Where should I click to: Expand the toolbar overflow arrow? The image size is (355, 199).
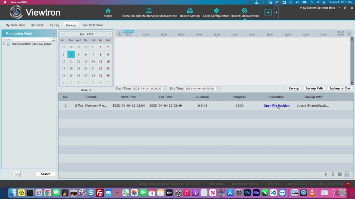276,12
